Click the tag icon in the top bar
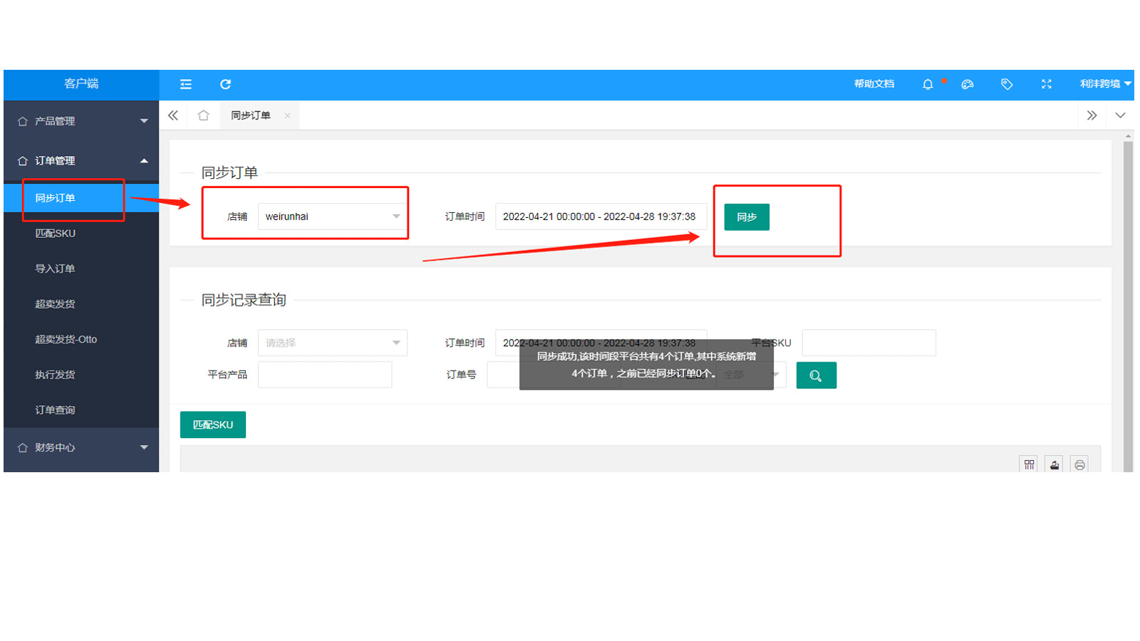 tap(1007, 84)
